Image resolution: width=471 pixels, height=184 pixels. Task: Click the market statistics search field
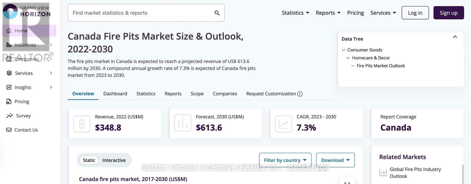pos(141,13)
